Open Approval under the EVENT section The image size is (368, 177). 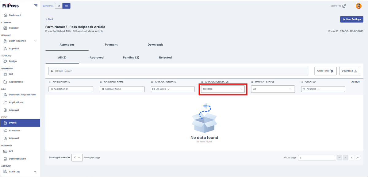click(14, 138)
